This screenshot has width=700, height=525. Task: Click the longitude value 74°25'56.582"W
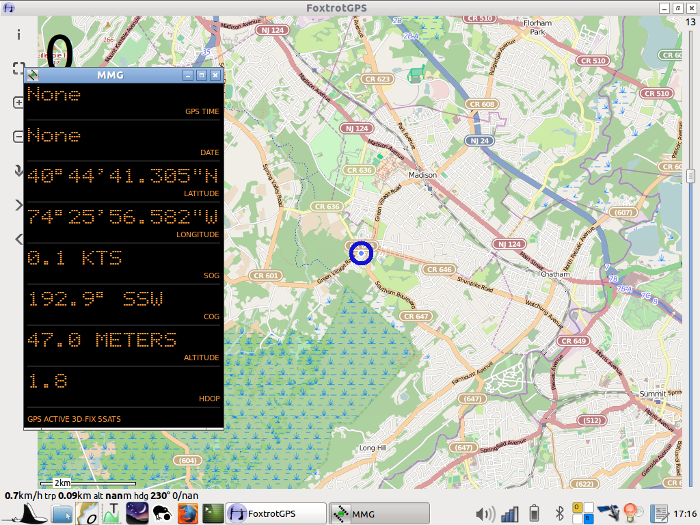(x=123, y=217)
